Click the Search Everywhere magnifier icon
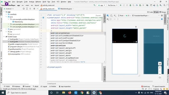This screenshot has height=95, width=169. [164, 5]
